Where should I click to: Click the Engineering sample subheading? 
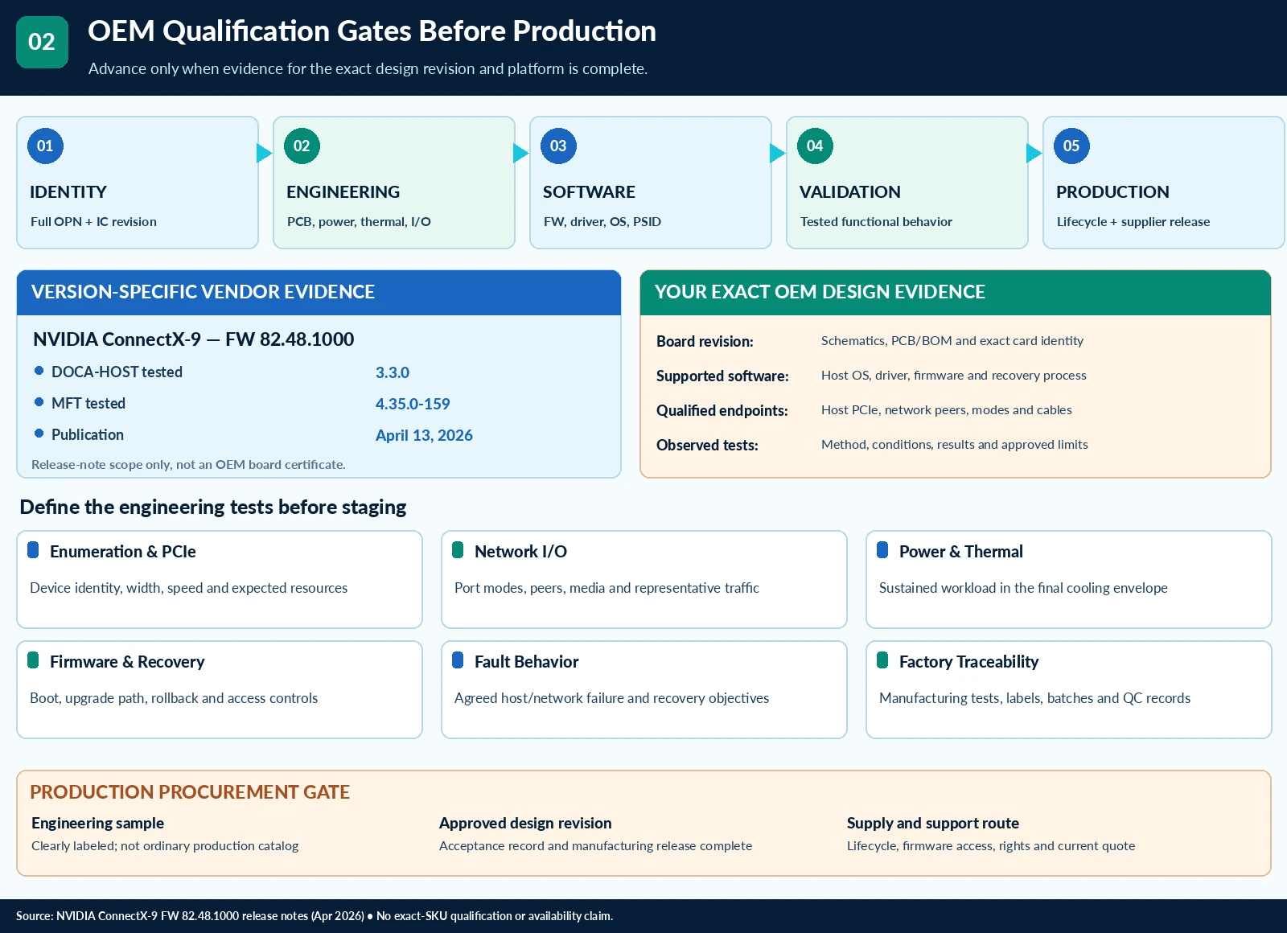coord(97,823)
